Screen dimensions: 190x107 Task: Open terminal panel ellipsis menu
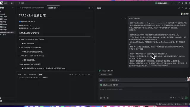[x=83, y=75]
